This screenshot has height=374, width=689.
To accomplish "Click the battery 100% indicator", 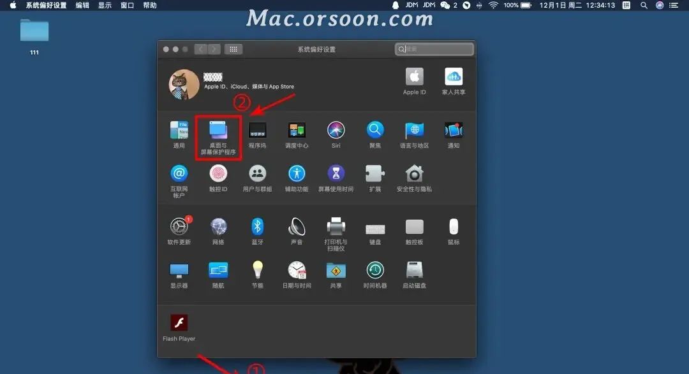I will pyautogui.click(x=517, y=5).
